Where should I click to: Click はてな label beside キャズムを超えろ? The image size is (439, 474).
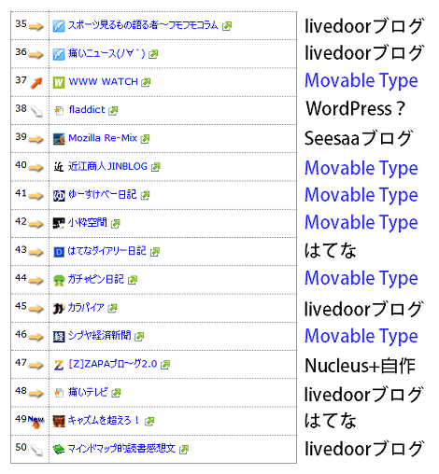(x=331, y=421)
